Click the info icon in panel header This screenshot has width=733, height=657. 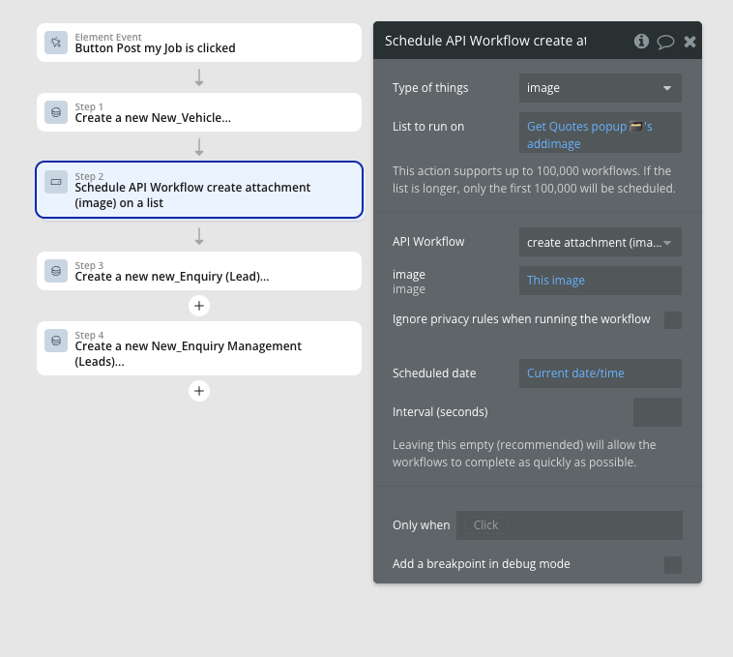coord(641,41)
